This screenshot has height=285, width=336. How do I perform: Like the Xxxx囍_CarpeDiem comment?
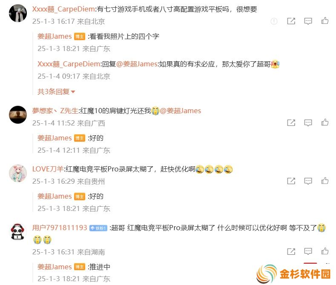[x=325, y=21]
